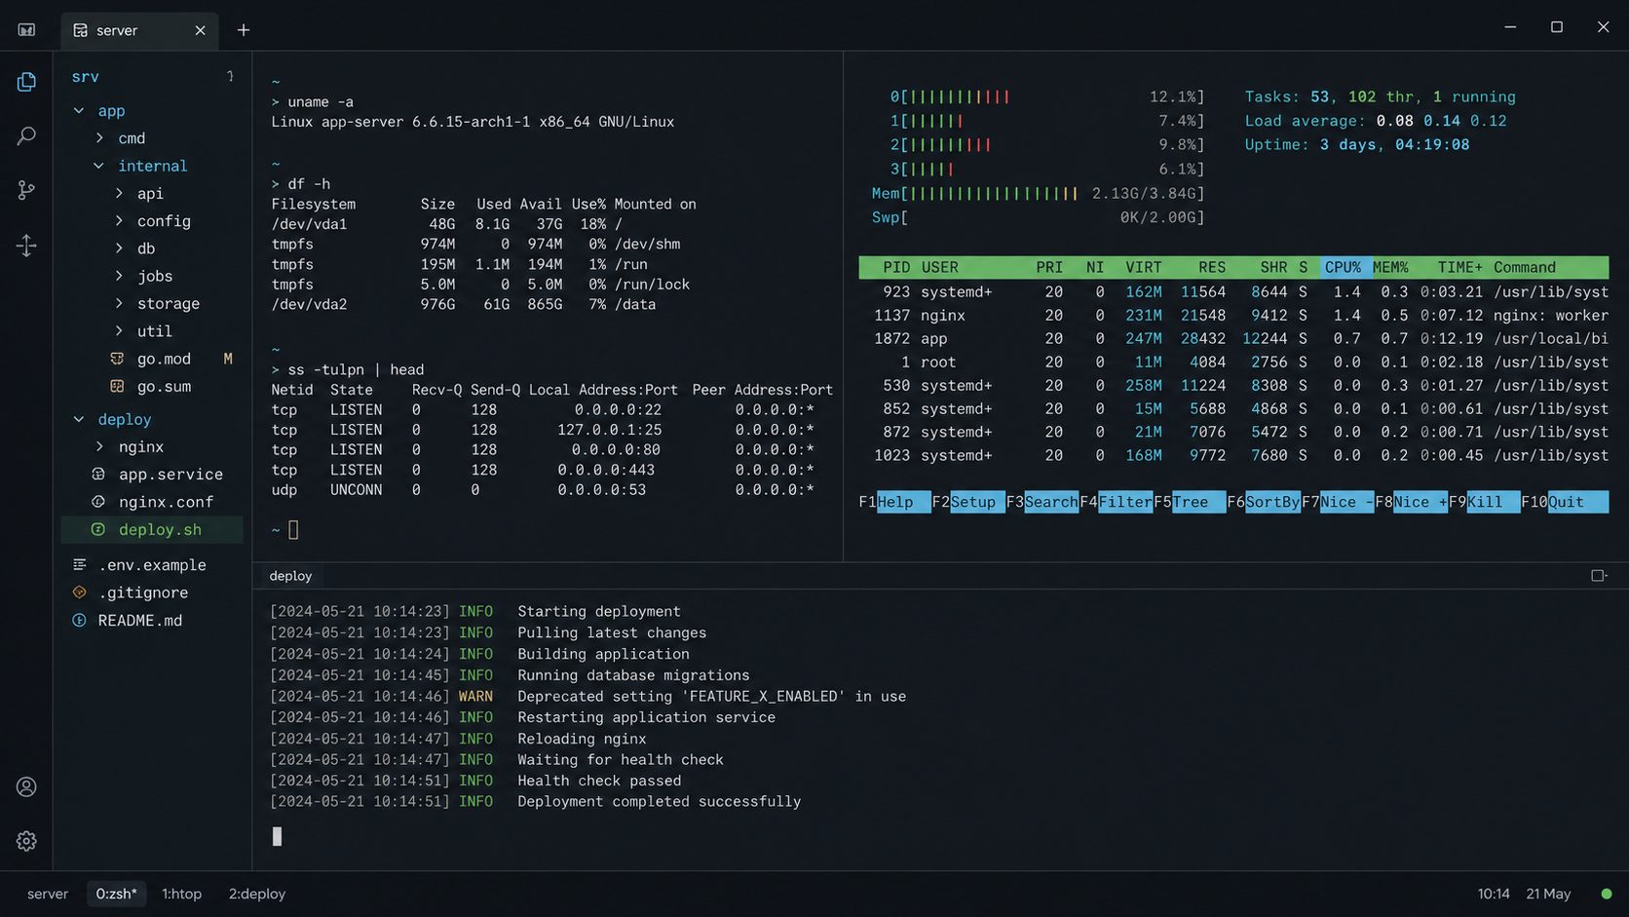The image size is (1629, 917).
Task: Click the Mem usage bar in htop
Action: (x=1038, y=194)
